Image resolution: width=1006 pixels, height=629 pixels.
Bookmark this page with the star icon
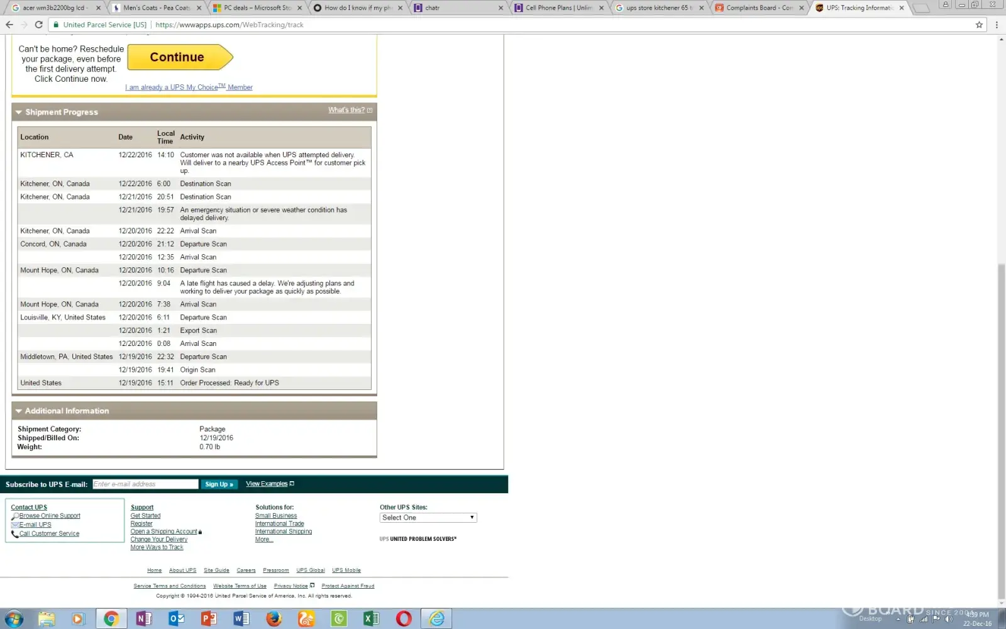coord(979,25)
